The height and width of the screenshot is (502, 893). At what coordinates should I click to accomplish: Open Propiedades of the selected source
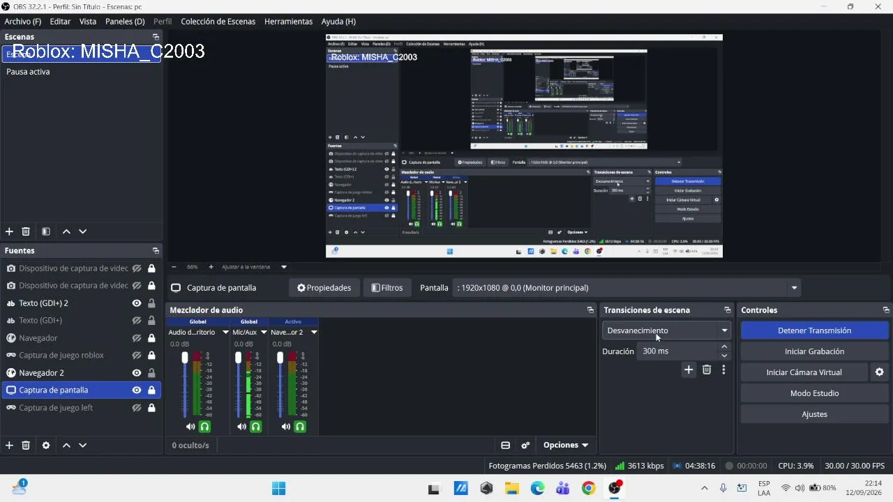[324, 288]
